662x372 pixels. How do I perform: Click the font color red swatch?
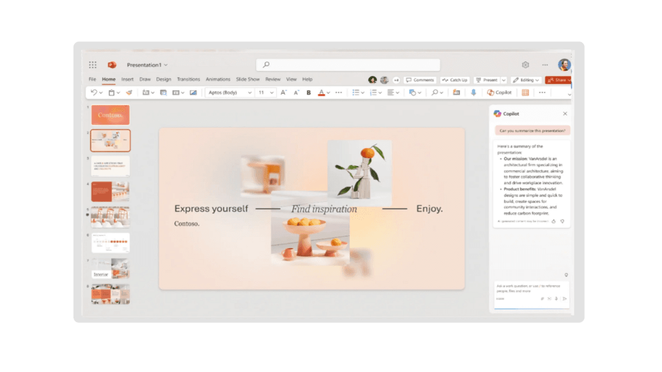pos(321,93)
